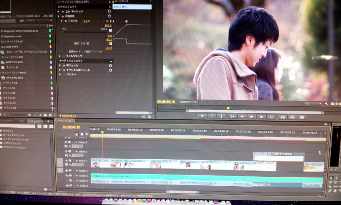Image resolution: width=341 pixels, height=205 pixels.
Task: Select the 00012.MTS clip on Video 2
Action: pos(279,157)
